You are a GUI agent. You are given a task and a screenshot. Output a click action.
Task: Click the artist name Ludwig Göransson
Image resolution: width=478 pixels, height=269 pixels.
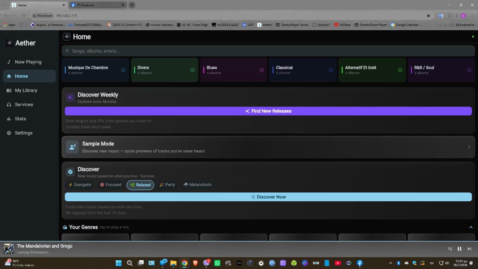33,252
